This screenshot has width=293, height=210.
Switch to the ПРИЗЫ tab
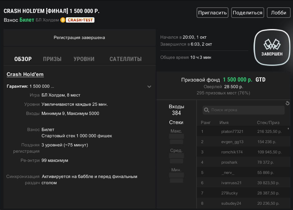[x=52, y=59]
